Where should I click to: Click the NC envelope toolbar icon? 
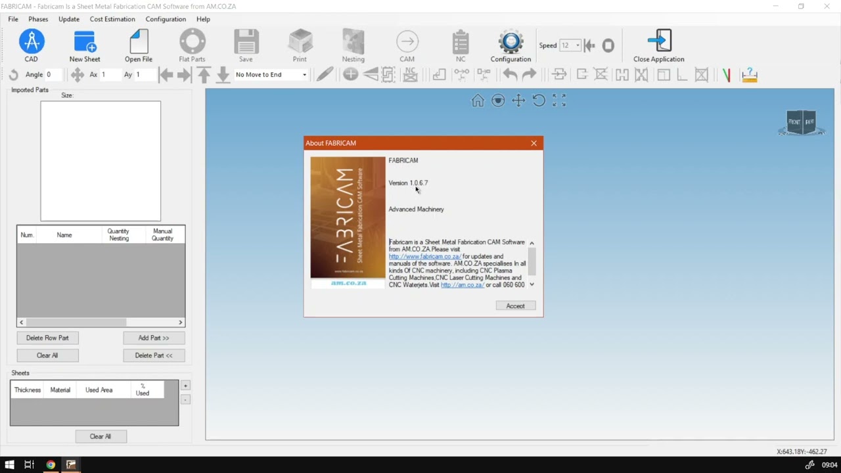[x=410, y=75]
